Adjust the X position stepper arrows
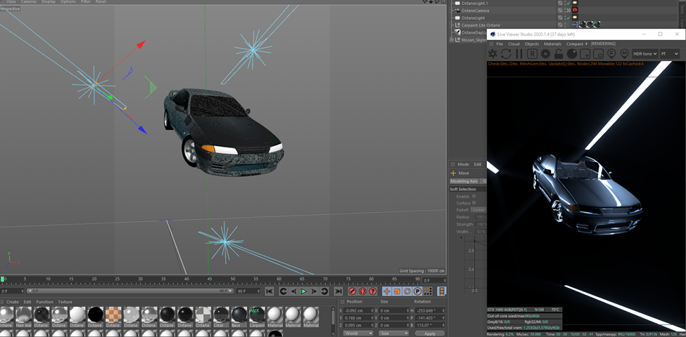The height and width of the screenshot is (337, 686). pos(371,310)
